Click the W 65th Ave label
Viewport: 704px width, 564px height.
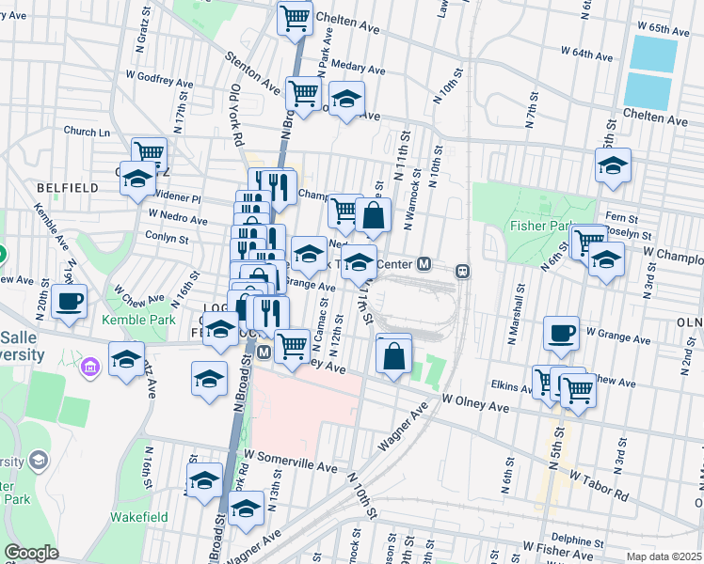(x=664, y=29)
